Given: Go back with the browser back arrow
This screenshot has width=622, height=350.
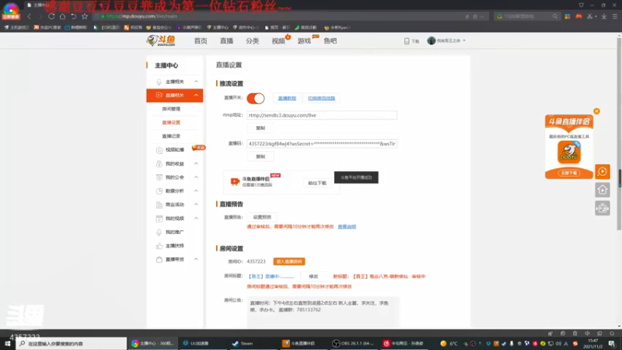Looking at the screenshot, I should [29, 16].
